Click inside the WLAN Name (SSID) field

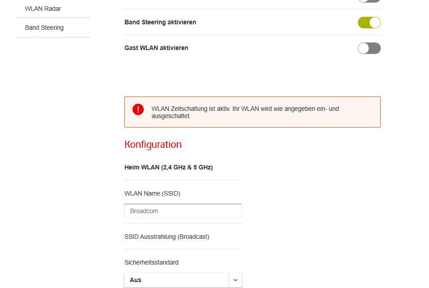[x=183, y=210]
